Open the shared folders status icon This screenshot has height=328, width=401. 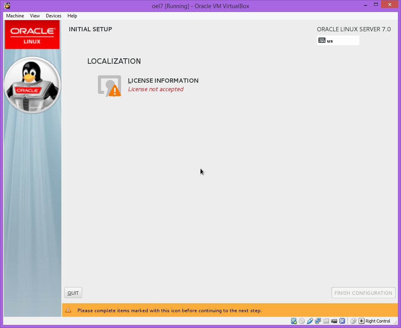point(326,321)
